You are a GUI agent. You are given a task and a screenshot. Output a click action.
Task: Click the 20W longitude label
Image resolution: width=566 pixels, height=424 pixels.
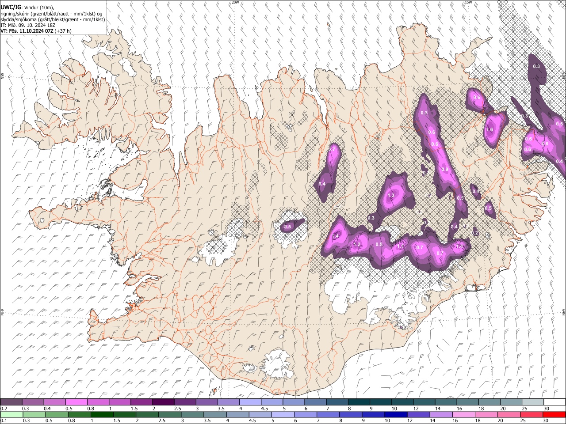pyautogui.click(x=235, y=2)
